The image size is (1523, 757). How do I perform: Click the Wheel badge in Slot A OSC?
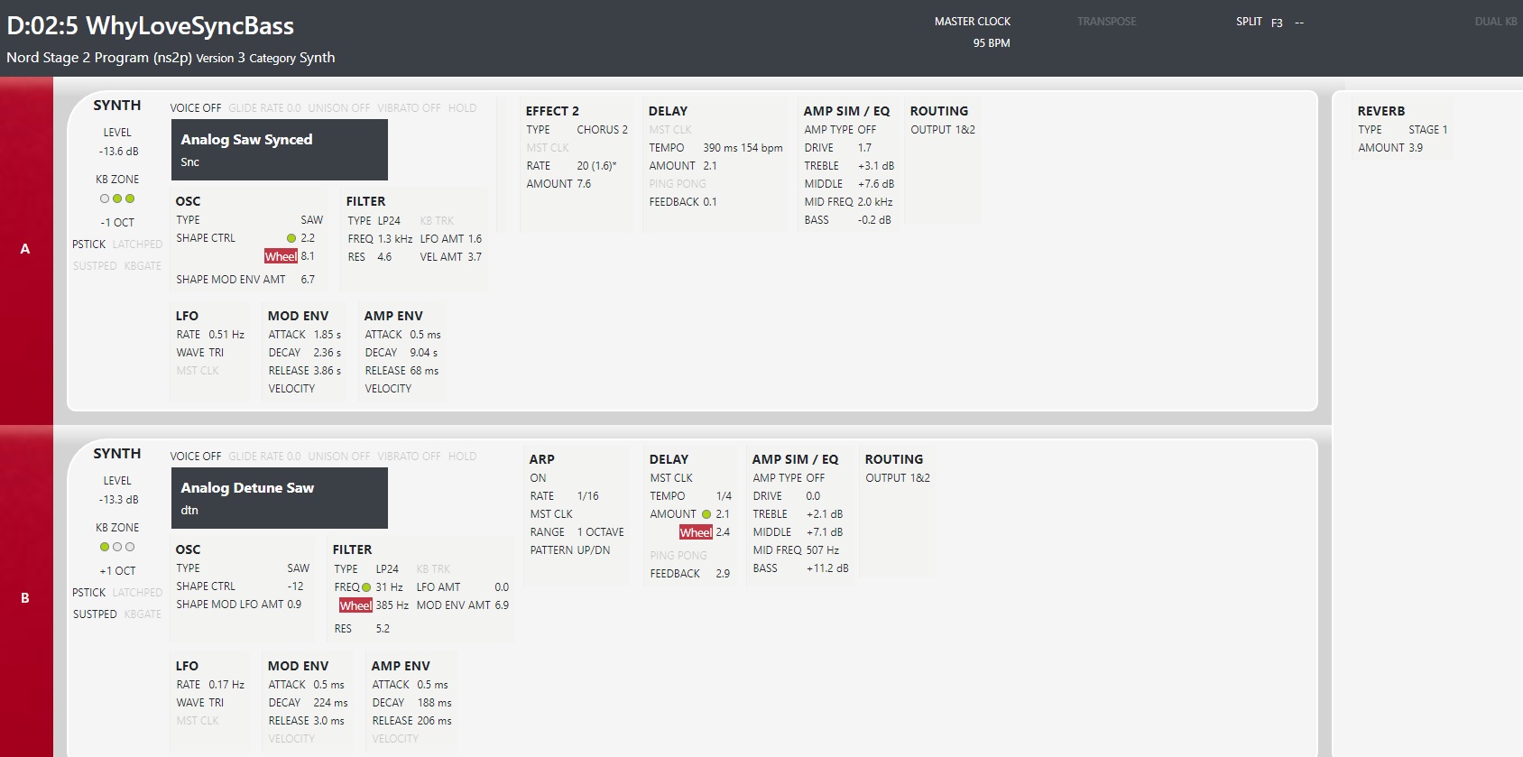coord(281,257)
